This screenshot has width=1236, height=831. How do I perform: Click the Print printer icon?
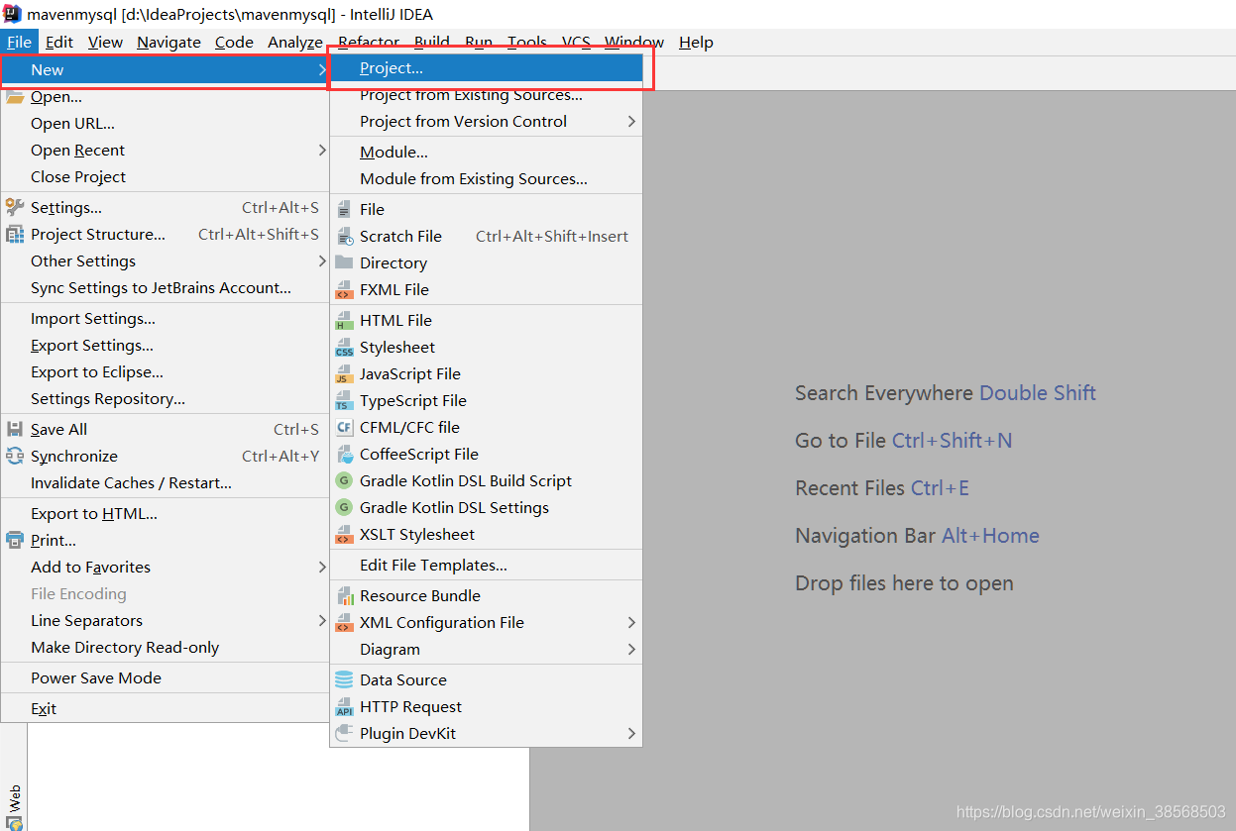(14, 540)
